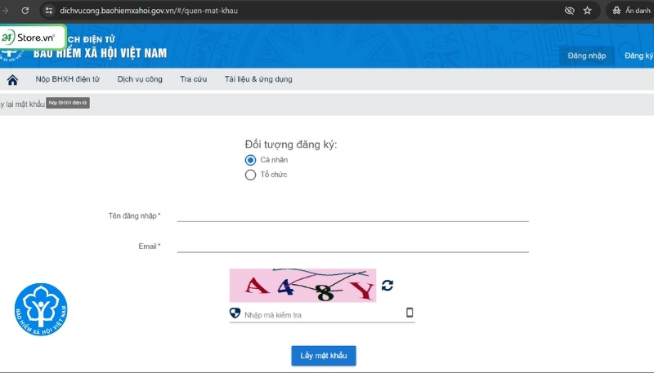This screenshot has width=654, height=373.
Task: Refresh the captcha image
Action: [x=387, y=286]
